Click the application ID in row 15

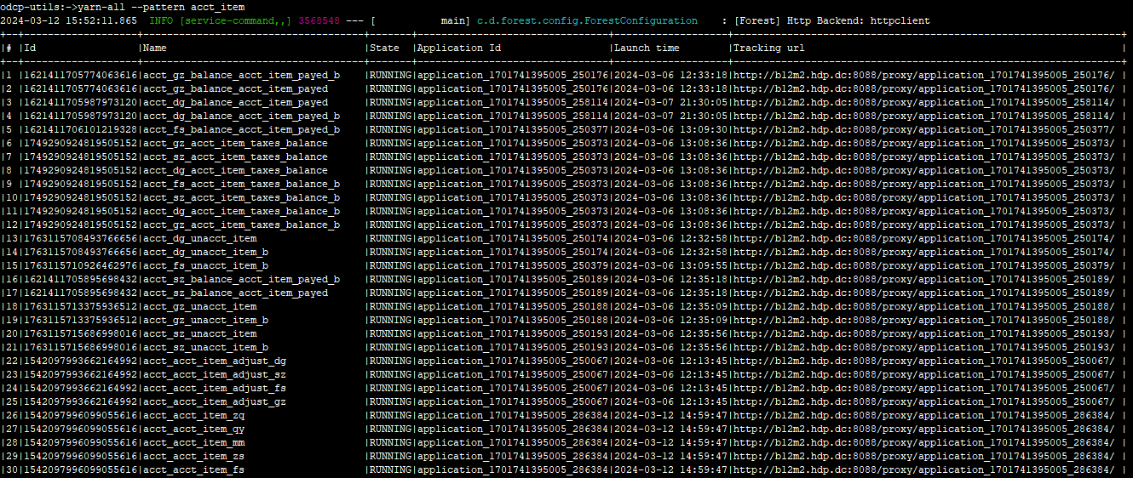[513, 265]
